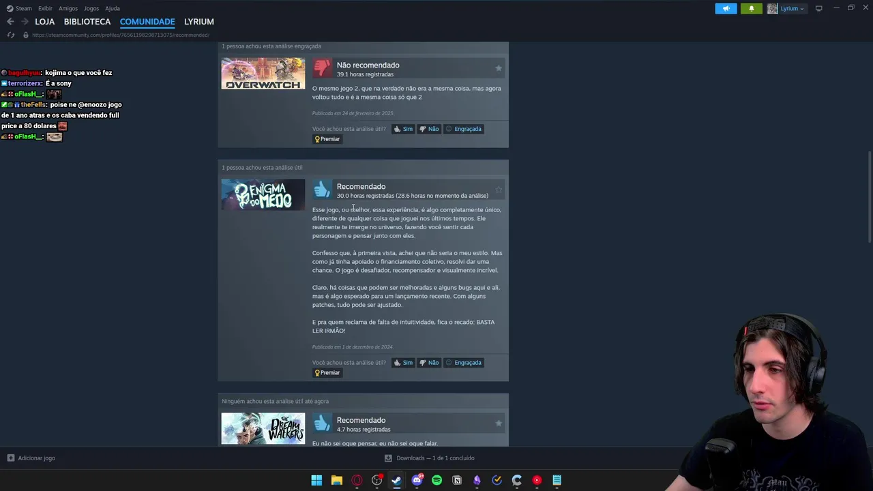
Task: Click the thumbs-down icon on Overwatch review
Action: point(322,68)
